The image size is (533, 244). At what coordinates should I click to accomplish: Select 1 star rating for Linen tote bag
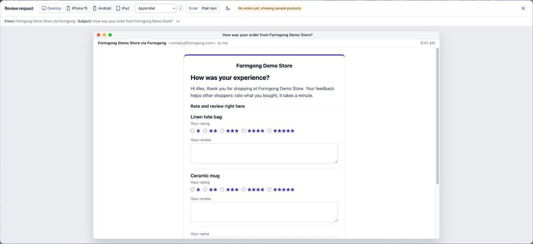pyautogui.click(x=193, y=131)
